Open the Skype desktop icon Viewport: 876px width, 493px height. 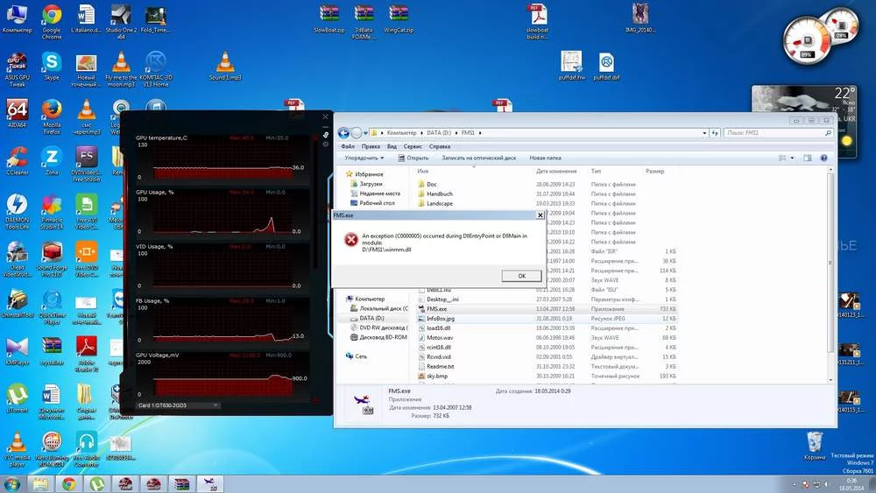tap(52, 63)
